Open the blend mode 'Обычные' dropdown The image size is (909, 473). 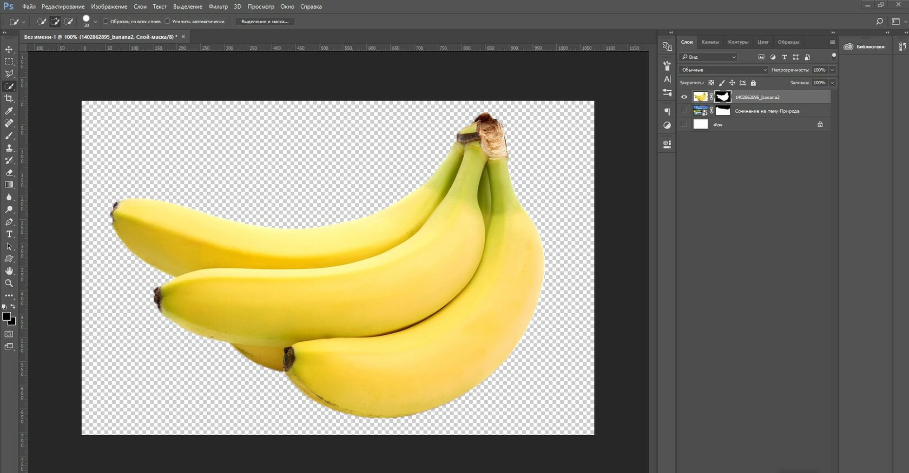pyautogui.click(x=723, y=70)
